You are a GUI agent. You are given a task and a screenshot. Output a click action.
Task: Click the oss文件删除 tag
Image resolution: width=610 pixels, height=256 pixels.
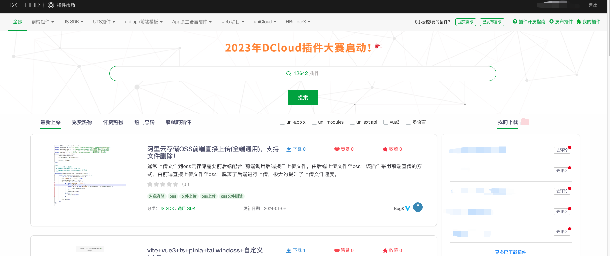pyautogui.click(x=232, y=196)
